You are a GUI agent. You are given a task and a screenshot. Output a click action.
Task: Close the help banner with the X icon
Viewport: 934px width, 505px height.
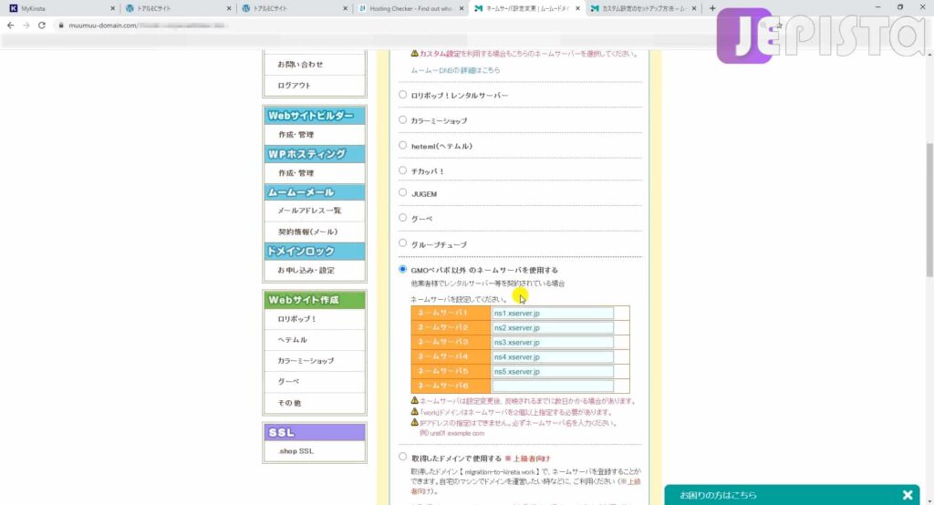[x=908, y=495]
